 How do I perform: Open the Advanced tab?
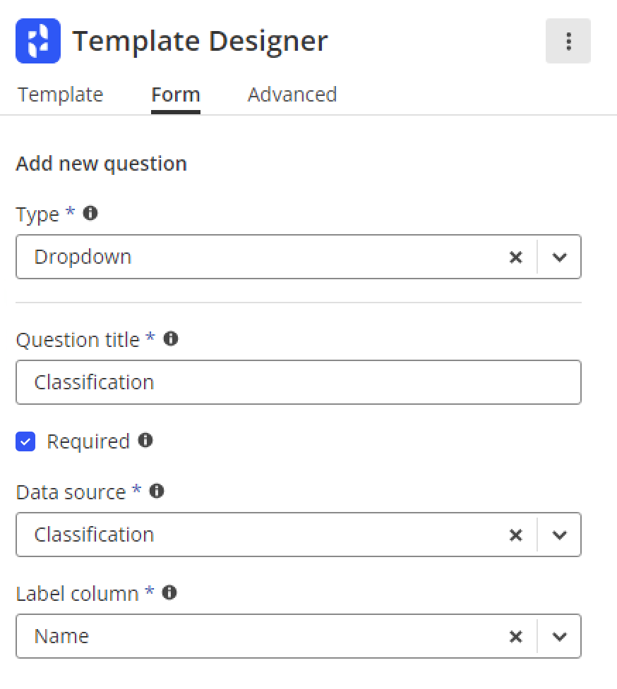(x=292, y=95)
